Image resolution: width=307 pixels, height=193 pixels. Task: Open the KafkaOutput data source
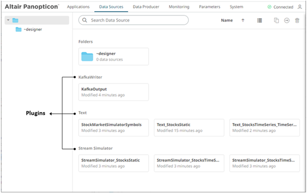pyautogui.click(x=113, y=92)
